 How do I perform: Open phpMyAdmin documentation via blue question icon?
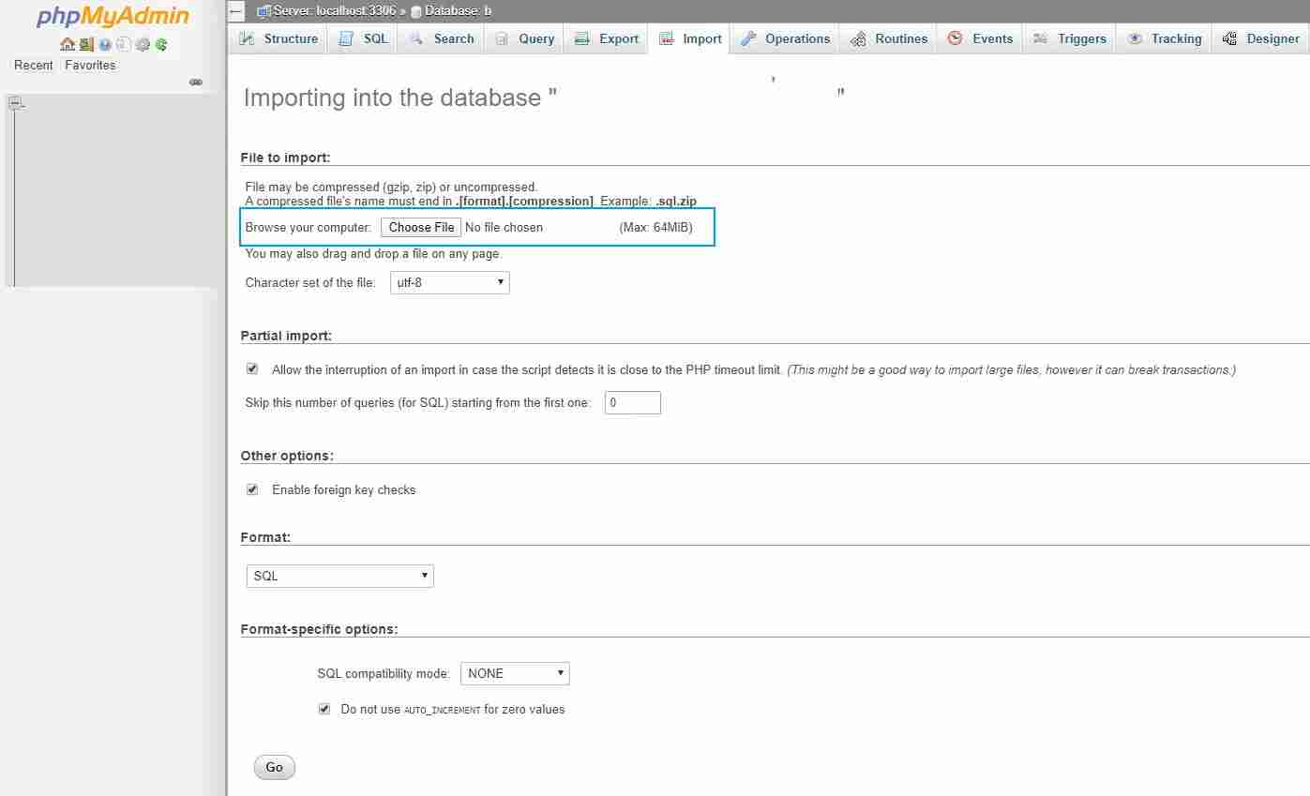[105, 44]
